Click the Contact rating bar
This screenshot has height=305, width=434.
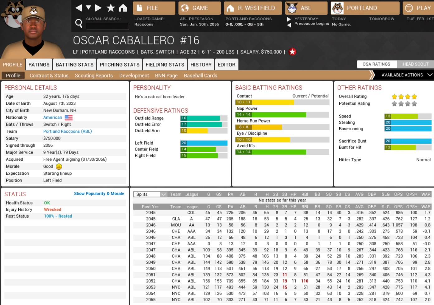282,102
